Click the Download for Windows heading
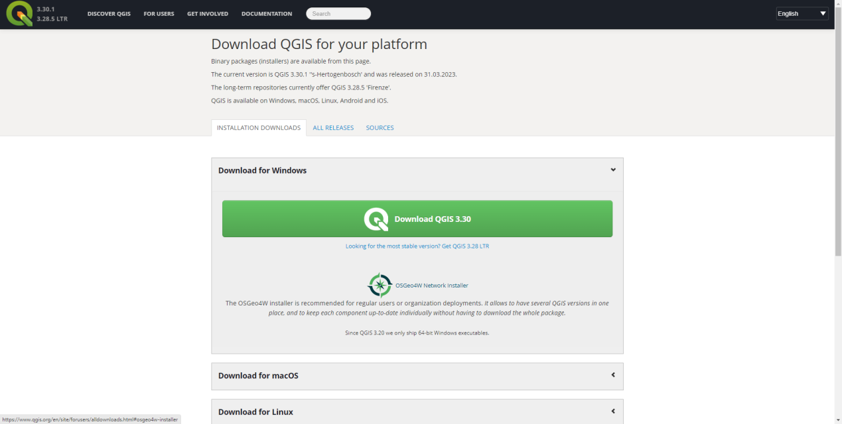Viewport: 842px width, 424px height. (x=262, y=170)
